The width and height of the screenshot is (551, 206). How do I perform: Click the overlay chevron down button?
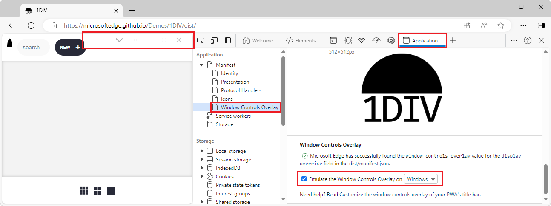point(119,40)
